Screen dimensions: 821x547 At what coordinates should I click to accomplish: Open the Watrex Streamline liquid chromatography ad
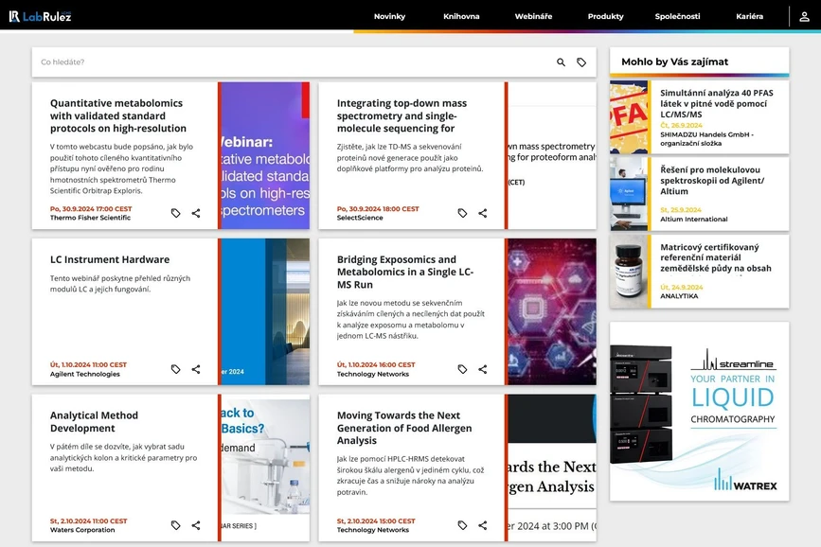point(700,412)
